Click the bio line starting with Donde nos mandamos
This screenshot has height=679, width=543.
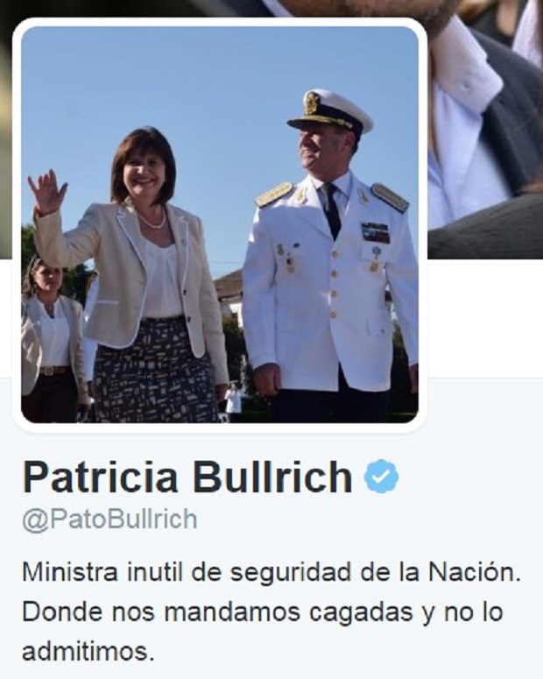coord(263,612)
